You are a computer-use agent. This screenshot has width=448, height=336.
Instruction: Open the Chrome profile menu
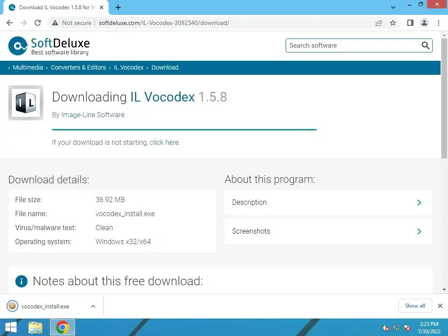[424, 23]
